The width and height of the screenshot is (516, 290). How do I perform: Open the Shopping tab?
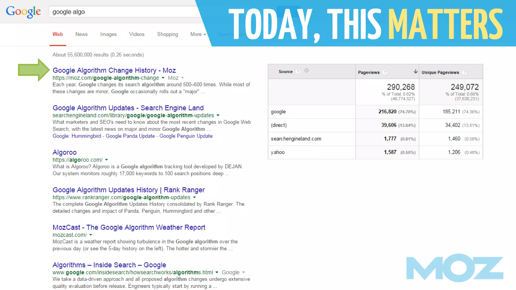(x=168, y=34)
